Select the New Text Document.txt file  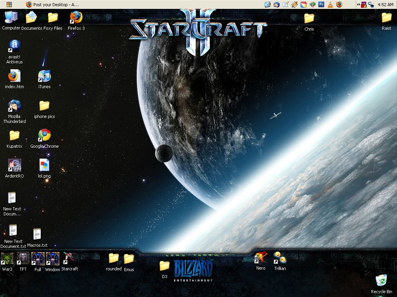(13, 236)
